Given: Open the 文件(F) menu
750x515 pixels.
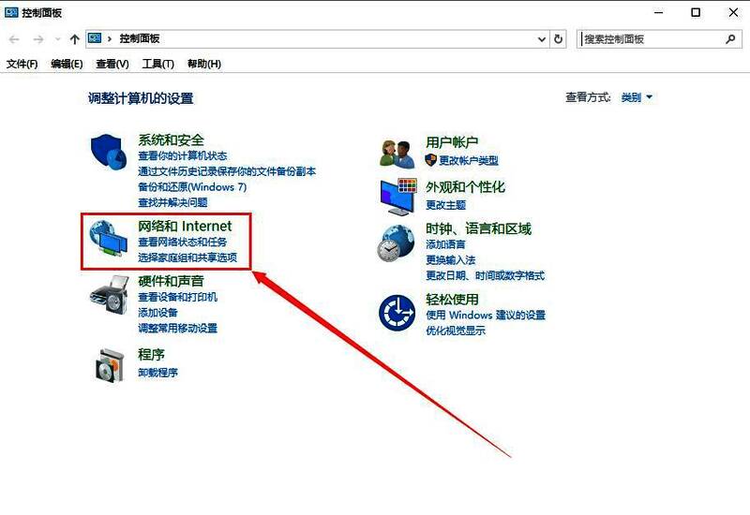Looking at the screenshot, I should tap(22, 64).
